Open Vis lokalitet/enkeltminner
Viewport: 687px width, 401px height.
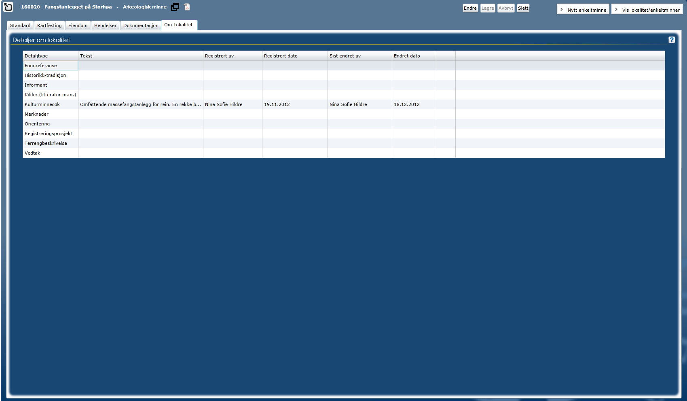tap(647, 9)
